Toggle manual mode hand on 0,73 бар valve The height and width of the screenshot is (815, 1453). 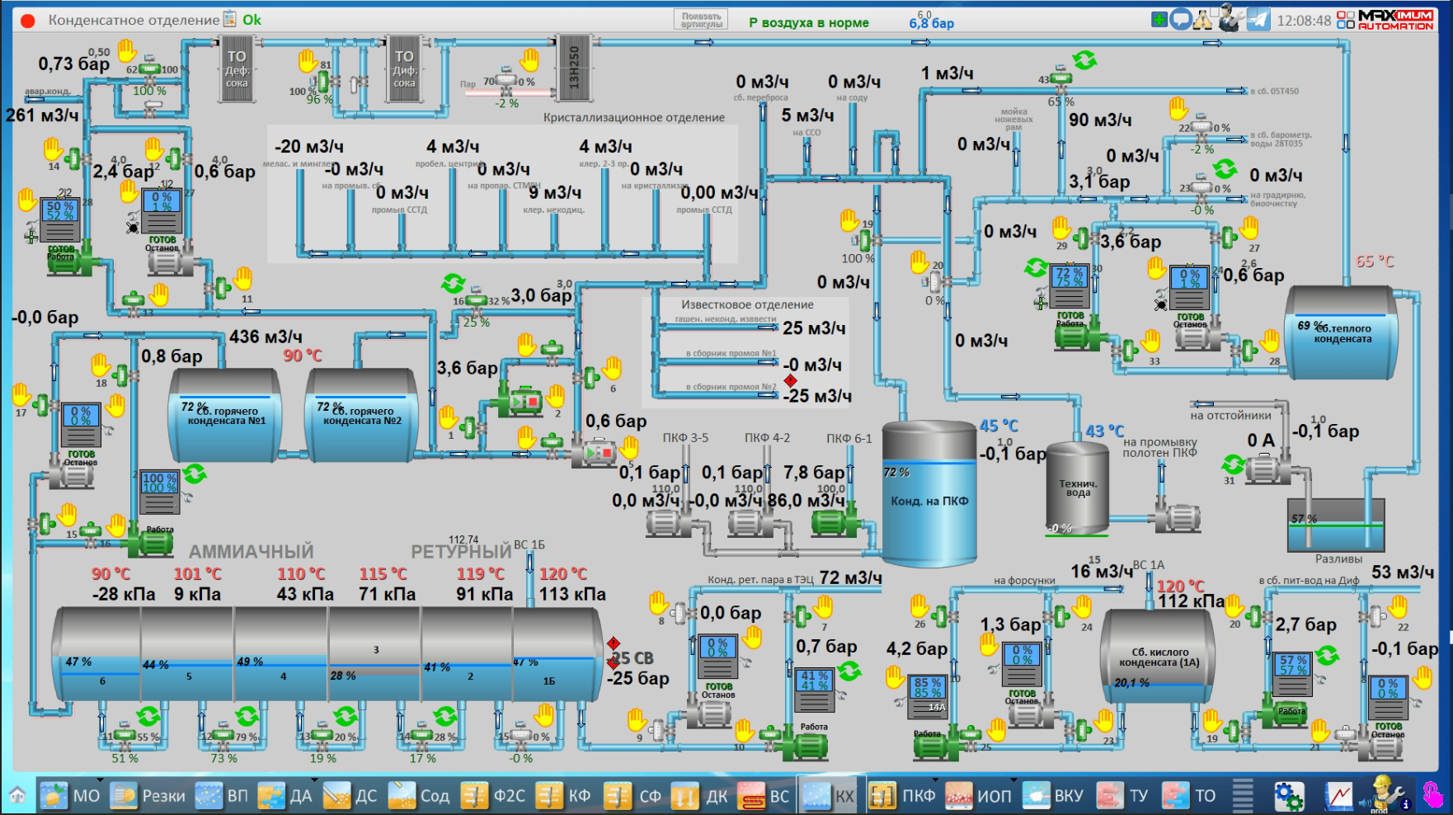pyautogui.click(x=126, y=51)
